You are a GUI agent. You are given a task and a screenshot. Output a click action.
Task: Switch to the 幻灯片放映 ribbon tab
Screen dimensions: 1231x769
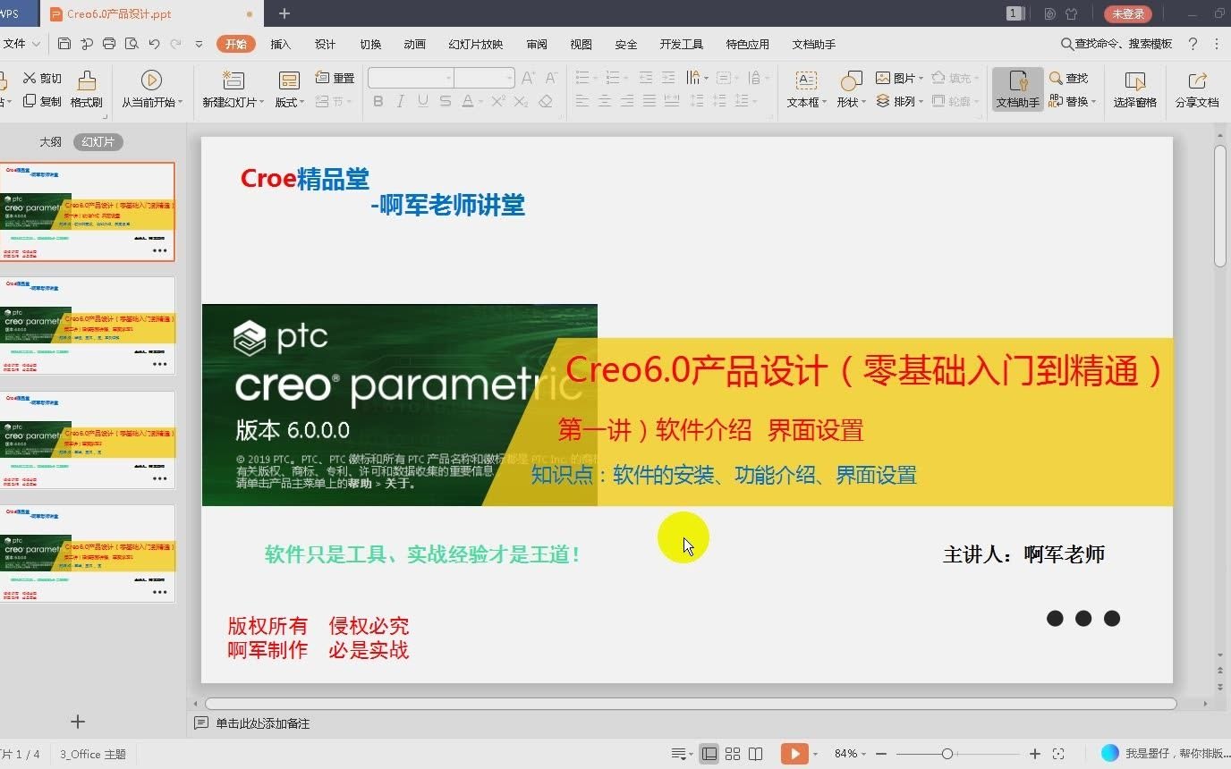click(x=475, y=43)
